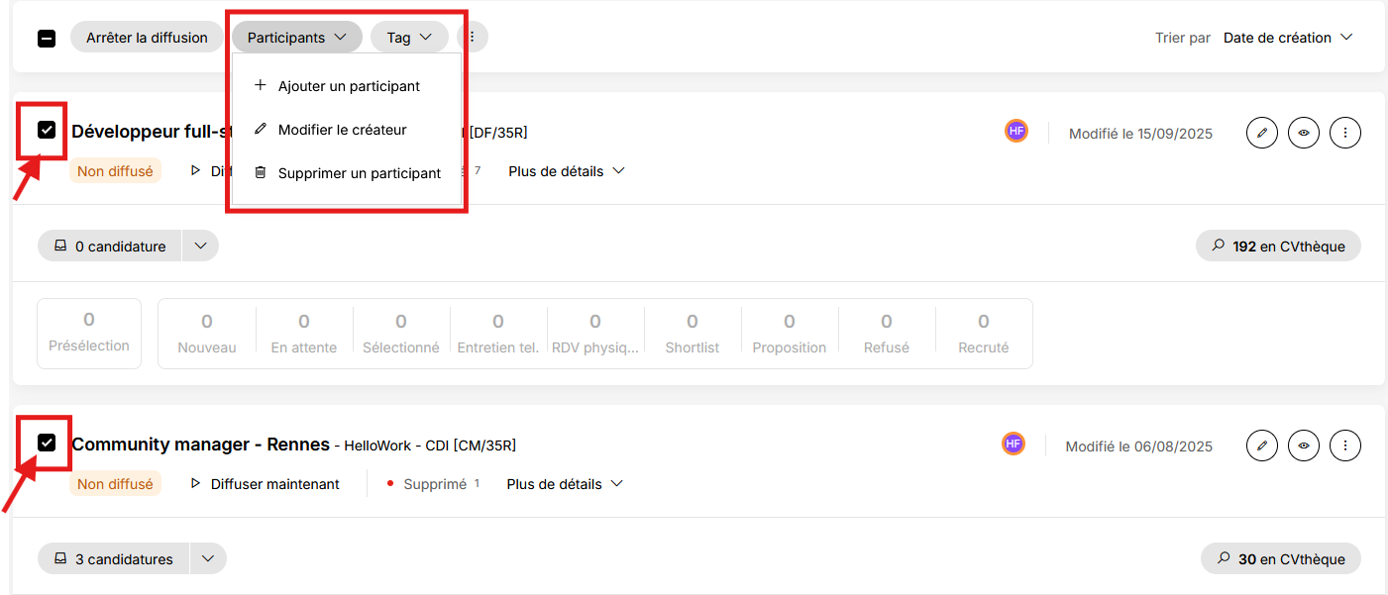Click the HF avatar on Community manager row

click(x=1013, y=445)
